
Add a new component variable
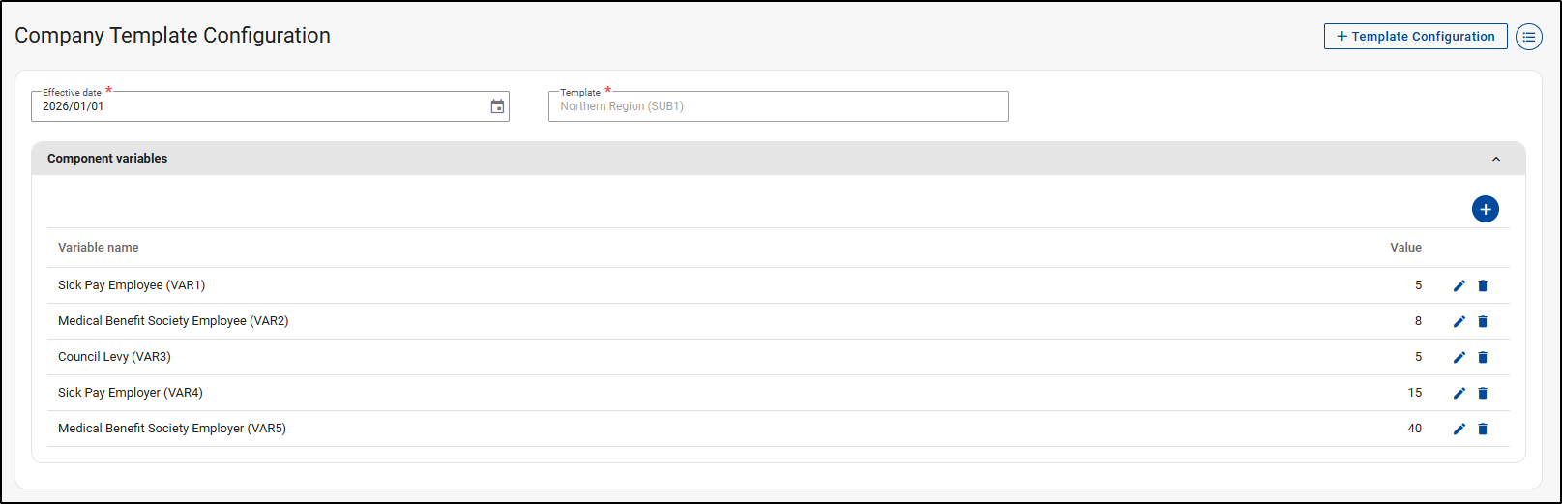tap(1485, 209)
